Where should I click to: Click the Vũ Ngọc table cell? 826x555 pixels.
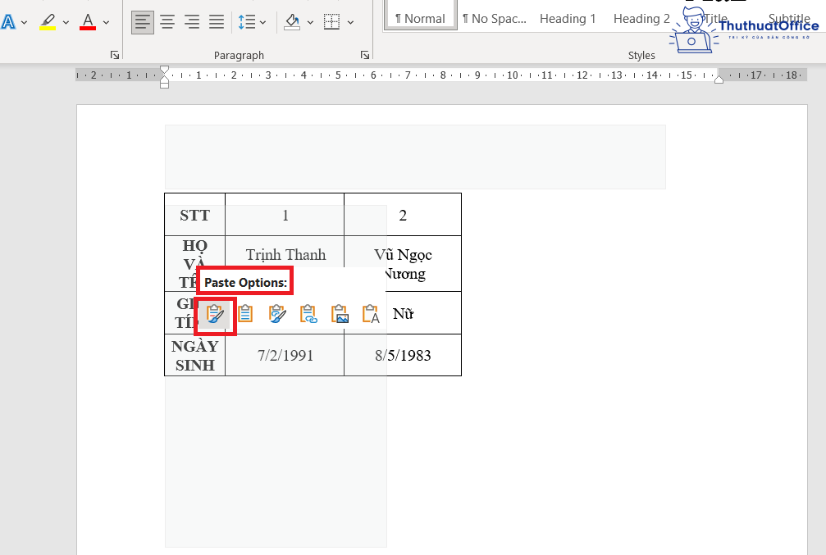click(403, 264)
